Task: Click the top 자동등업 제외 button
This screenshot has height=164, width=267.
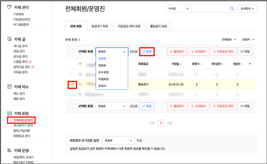Action: click(223, 51)
